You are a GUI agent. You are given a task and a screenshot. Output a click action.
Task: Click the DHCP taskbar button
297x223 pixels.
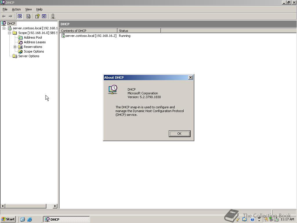pyautogui.click(x=67, y=220)
